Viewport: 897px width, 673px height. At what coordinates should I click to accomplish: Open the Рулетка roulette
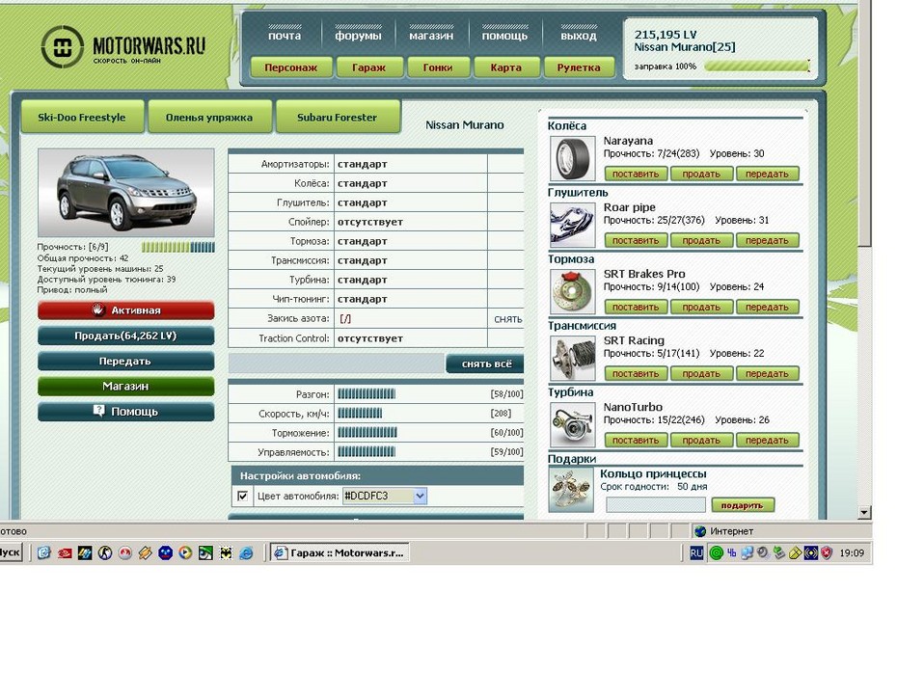[579, 67]
